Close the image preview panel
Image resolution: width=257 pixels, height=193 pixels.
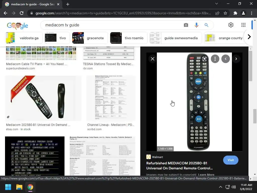(152, 59)
